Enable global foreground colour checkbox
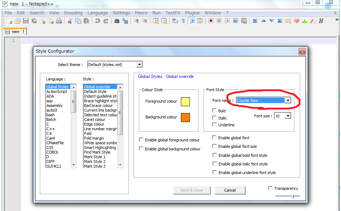 coord(141,140)
